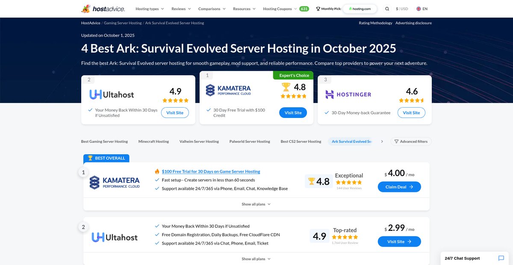Switch to Valheim Server Hosting tab
513x265 pixels.
click(199, 141)
